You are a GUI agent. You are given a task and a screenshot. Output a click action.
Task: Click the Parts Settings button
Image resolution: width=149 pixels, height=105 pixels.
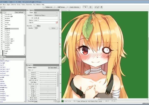(19, 12)
